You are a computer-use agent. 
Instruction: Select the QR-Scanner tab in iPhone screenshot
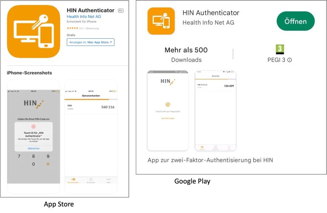click(x=91, y=181)
